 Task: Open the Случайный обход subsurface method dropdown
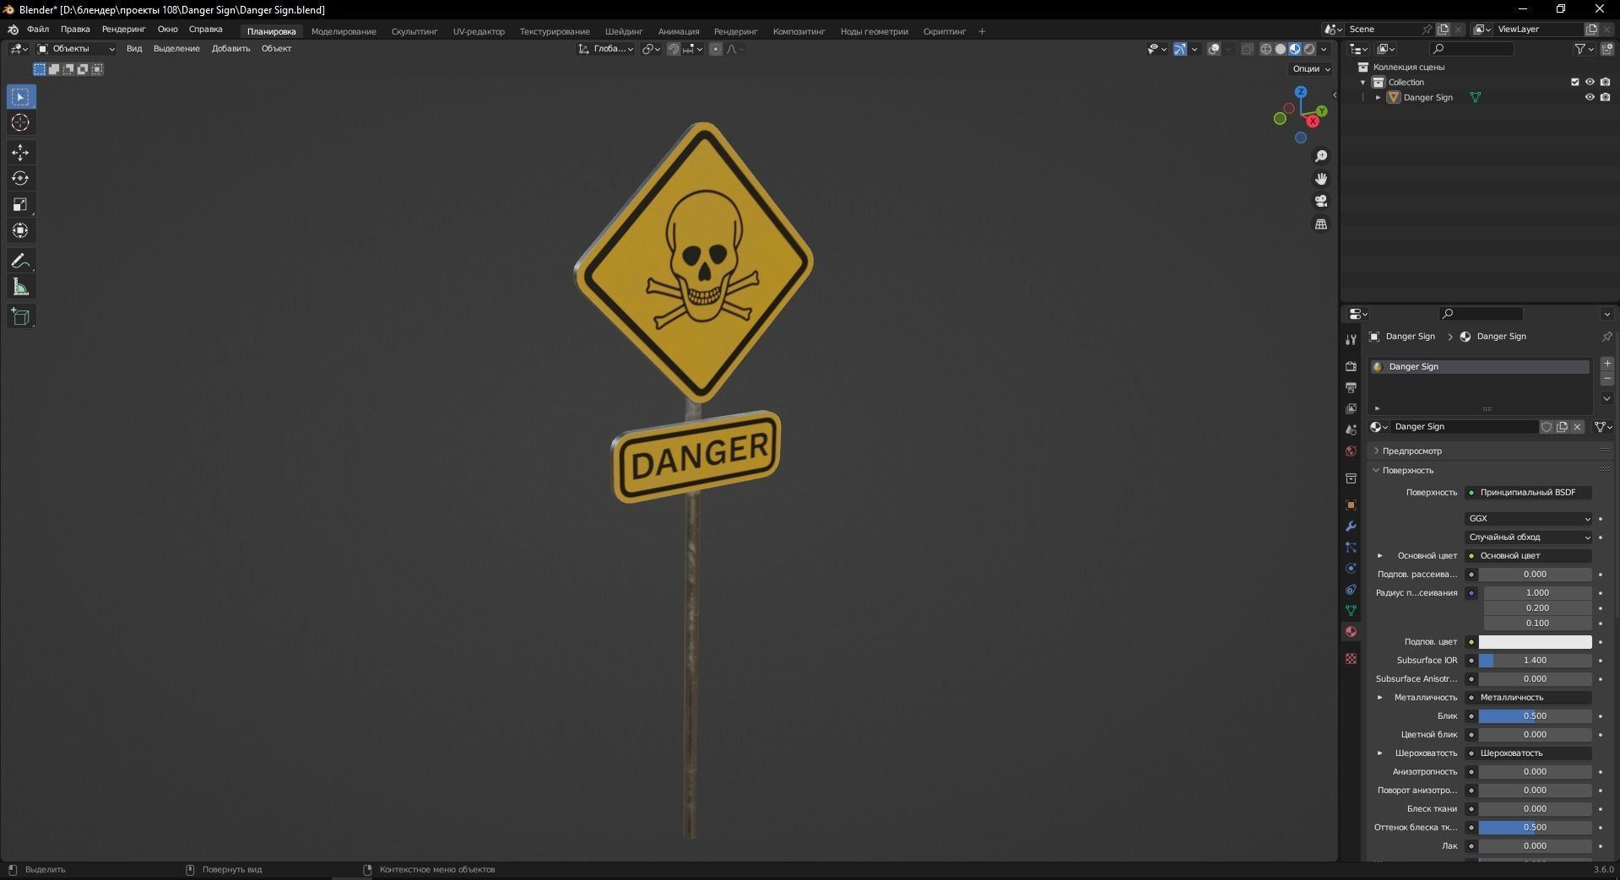(1529, 537)
